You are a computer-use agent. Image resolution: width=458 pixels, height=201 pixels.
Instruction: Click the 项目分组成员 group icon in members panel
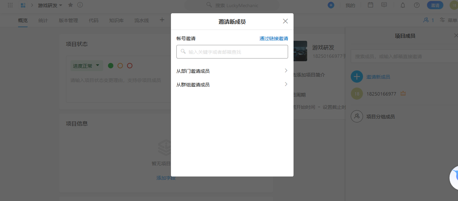pos(357,116)
